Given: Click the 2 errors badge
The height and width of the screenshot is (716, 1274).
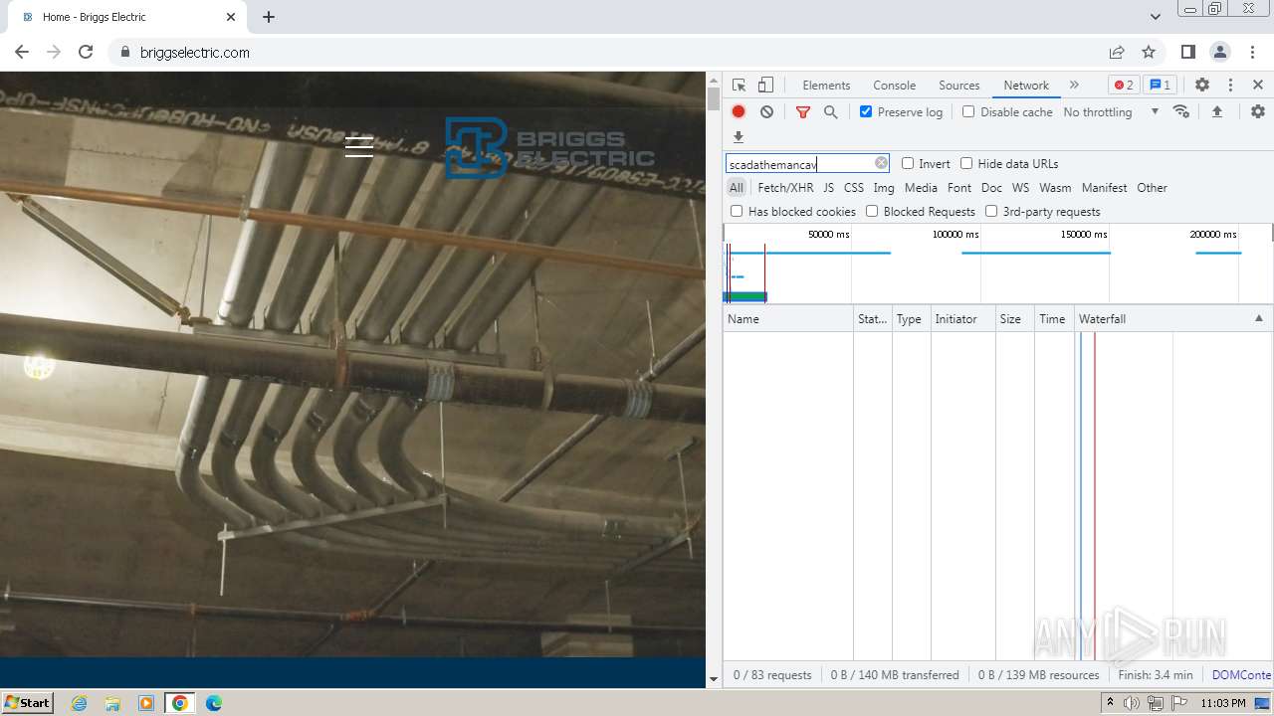Looking at the screenshot, I should [x=1124, y=85].
